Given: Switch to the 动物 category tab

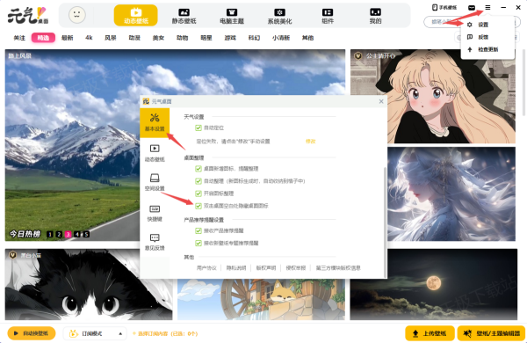Looking at the screenshot, I should (182, 38).
